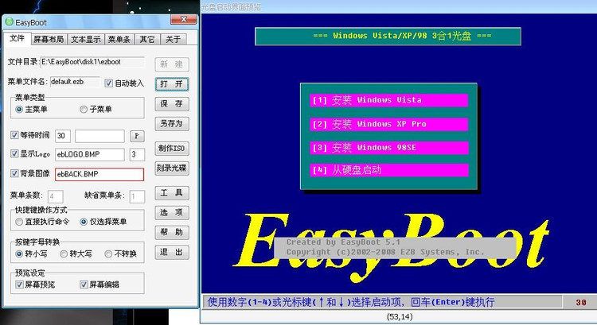Click the red countdown 30 in the preview
597x325 pixels.
[x=581, y=302]
